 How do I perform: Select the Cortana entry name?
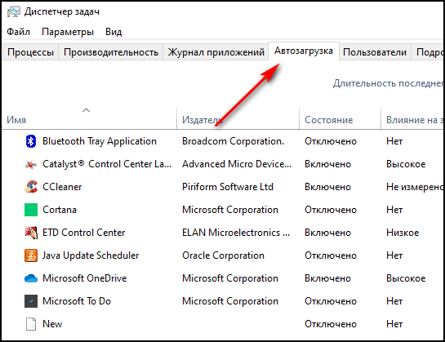(x=60, y=210)
